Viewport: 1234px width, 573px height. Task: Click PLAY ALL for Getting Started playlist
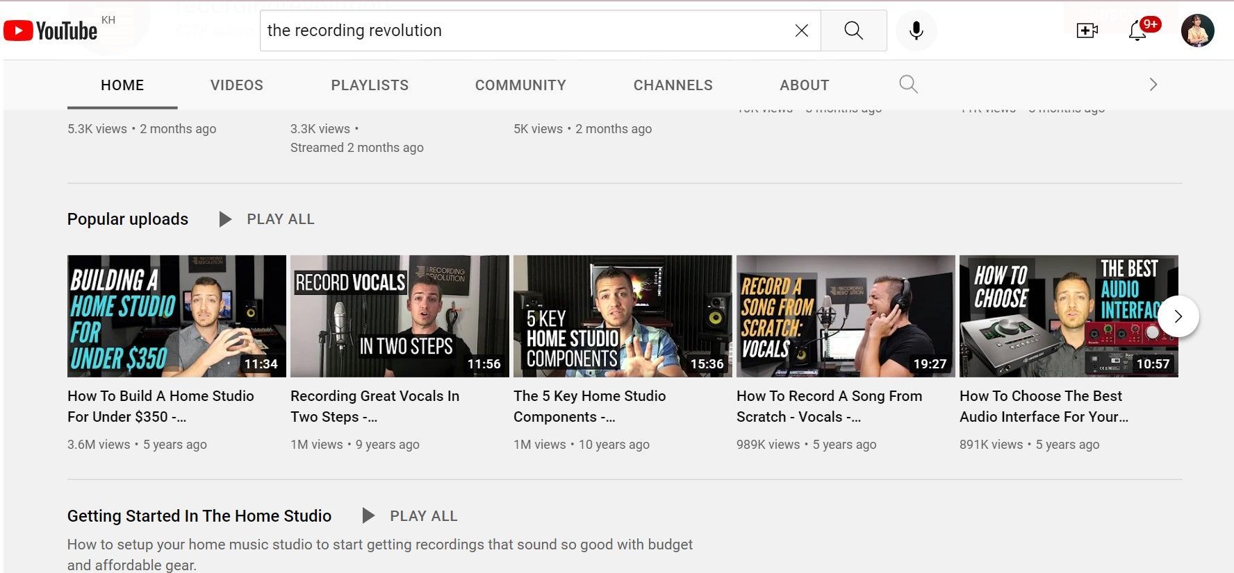tap(424, 516)
